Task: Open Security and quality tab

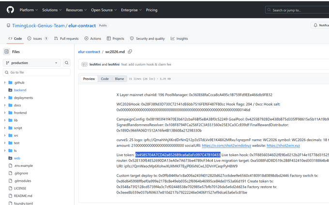Action: (x=147, y=39)
